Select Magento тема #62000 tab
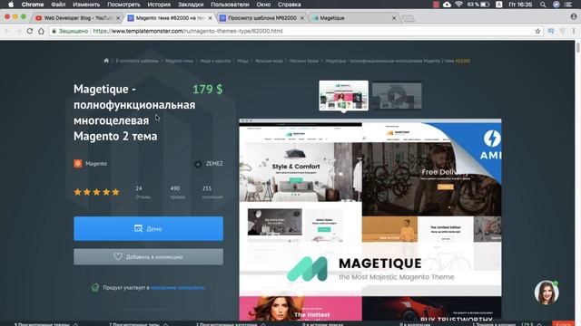The width and height of the screenshot is (581, 326). coord(169,18)
